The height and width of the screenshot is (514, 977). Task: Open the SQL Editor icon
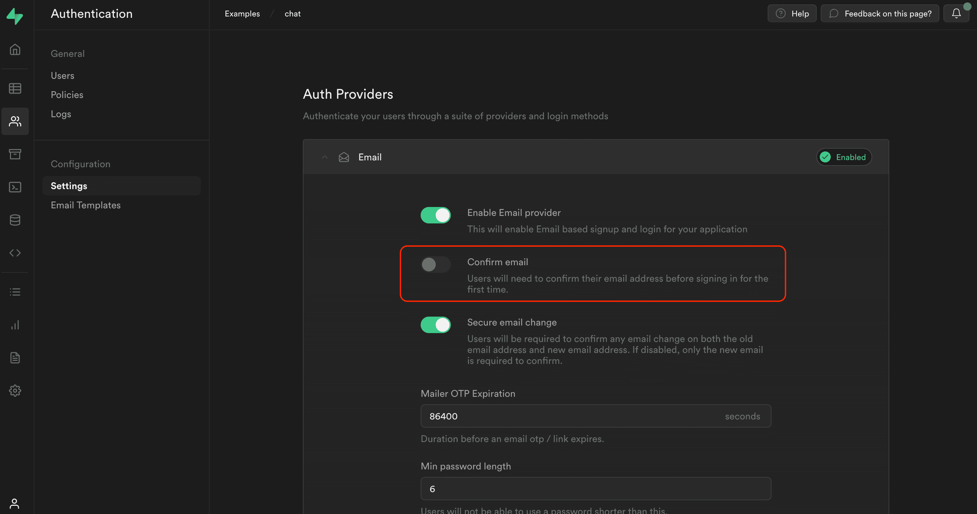15,187
